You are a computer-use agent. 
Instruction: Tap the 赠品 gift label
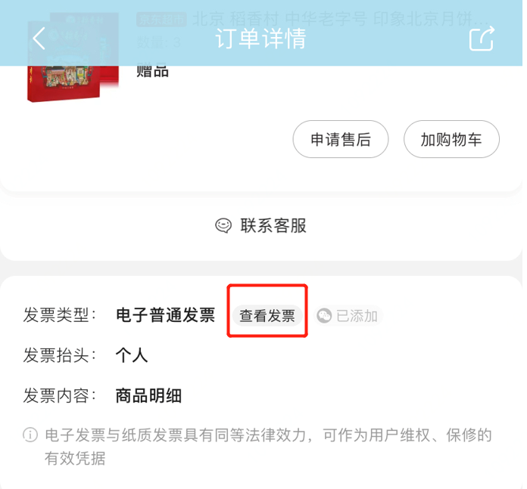[152, 72]
